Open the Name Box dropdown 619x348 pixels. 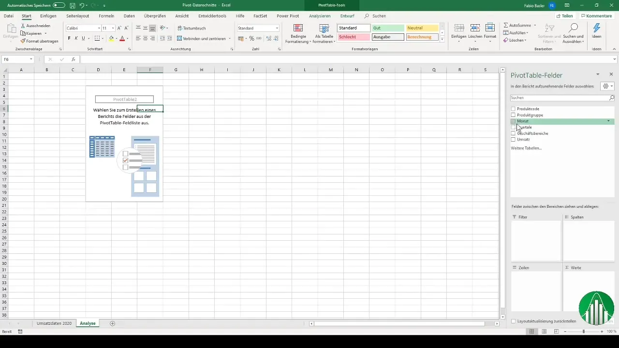[31, 59]
